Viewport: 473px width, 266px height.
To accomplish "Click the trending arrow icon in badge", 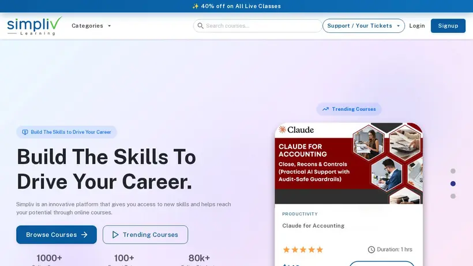I will point(325,109).
